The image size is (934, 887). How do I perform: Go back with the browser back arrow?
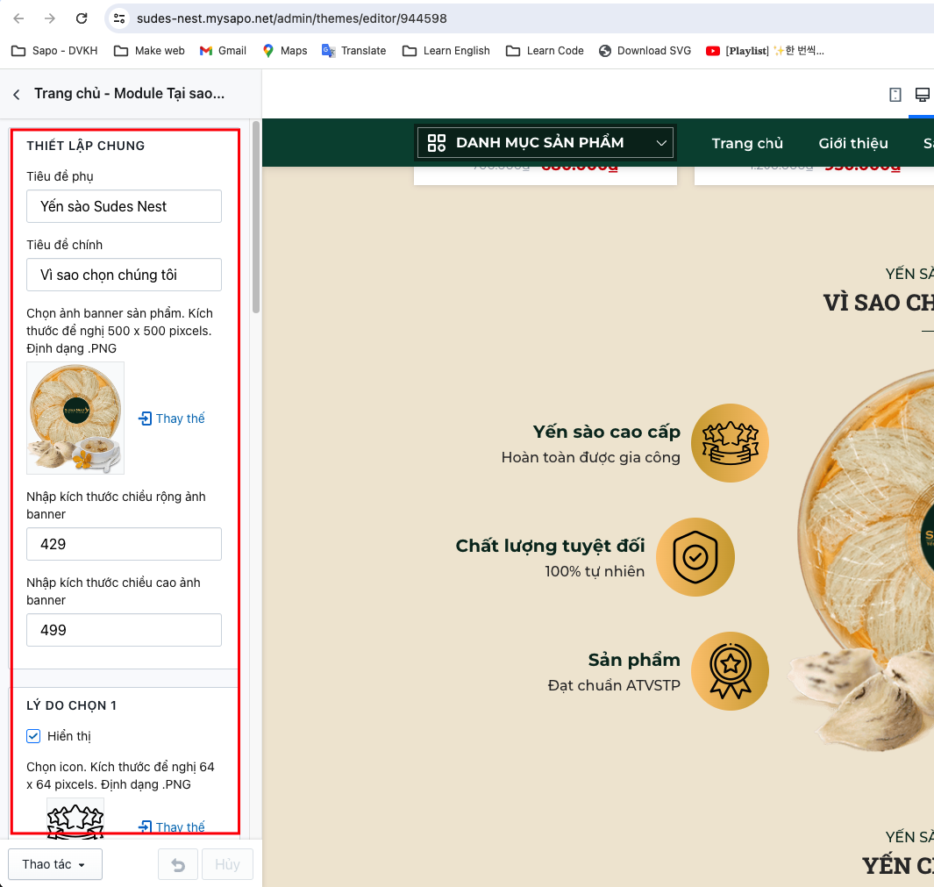[x=18, y=18]
